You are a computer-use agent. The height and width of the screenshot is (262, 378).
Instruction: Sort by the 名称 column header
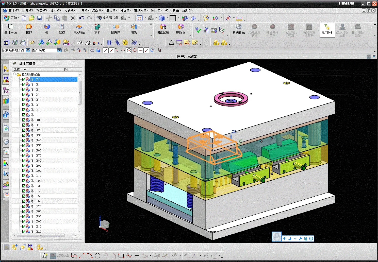[37, 69]
